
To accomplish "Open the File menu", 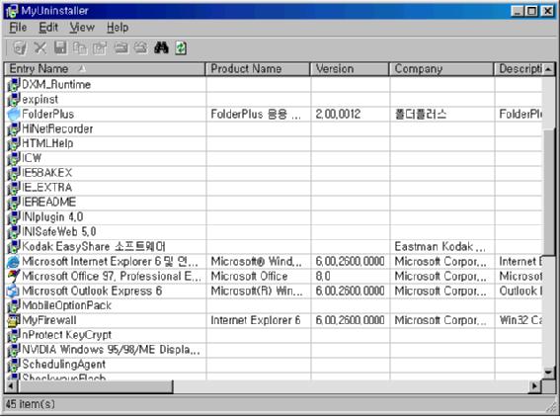I will pos(18,28).
